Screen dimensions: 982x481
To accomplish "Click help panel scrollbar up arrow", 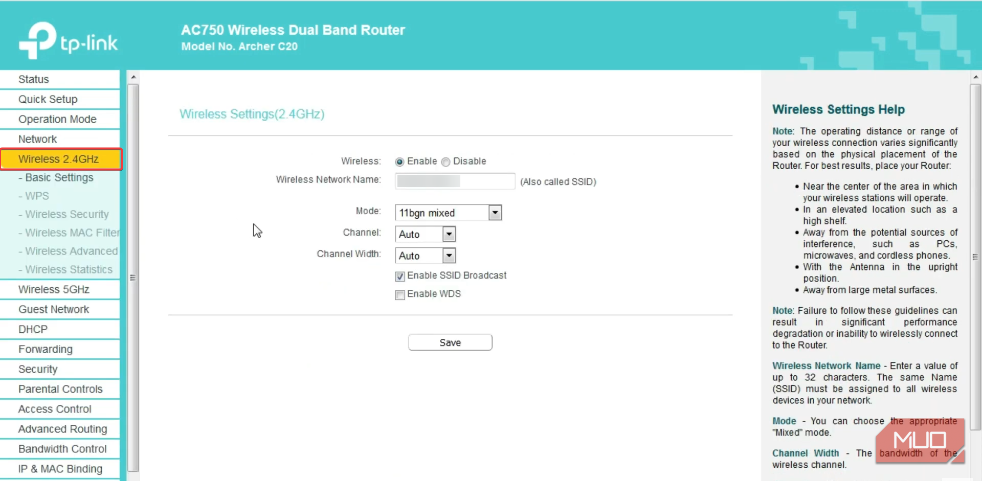I will pos(976,77).
